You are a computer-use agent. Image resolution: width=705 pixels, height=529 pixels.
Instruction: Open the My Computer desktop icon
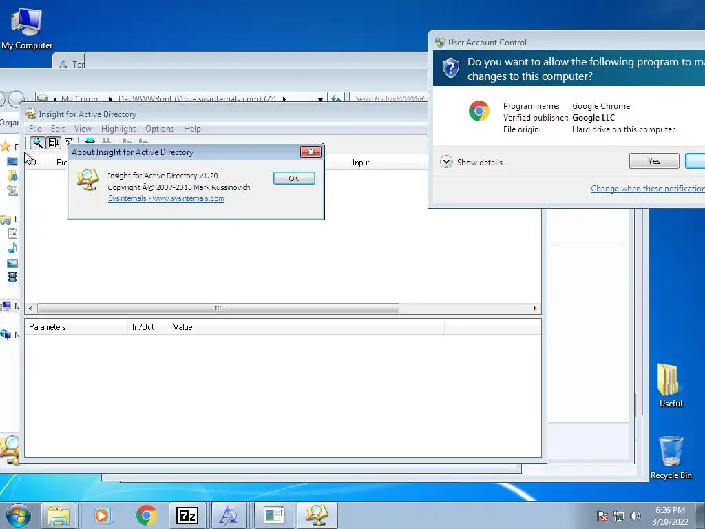pos(27,27)
